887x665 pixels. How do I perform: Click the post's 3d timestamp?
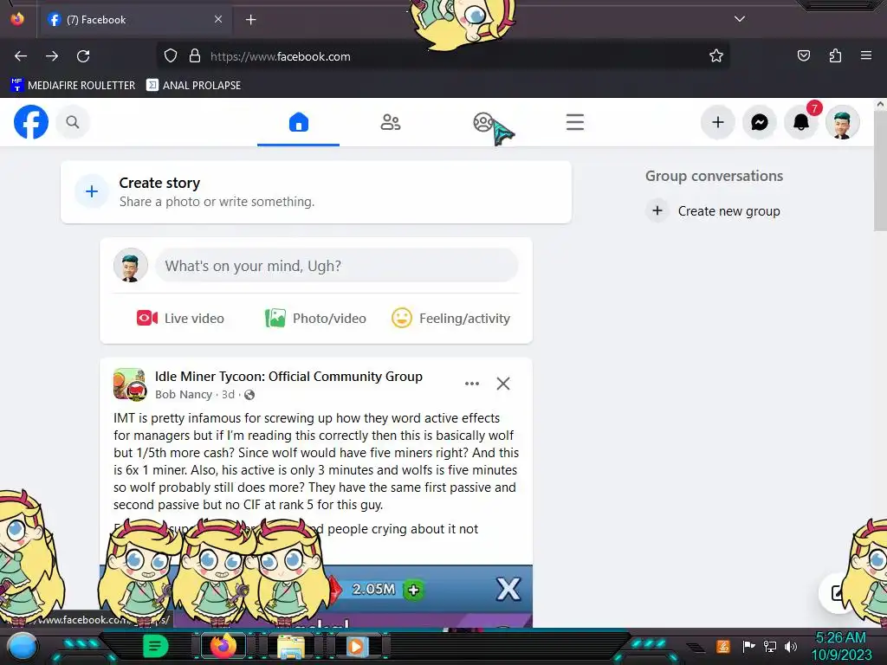(228, 395)
